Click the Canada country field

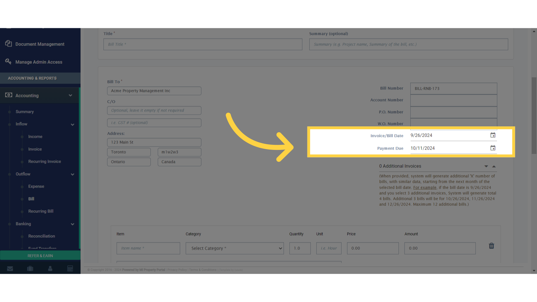click(x=180, y=162)
